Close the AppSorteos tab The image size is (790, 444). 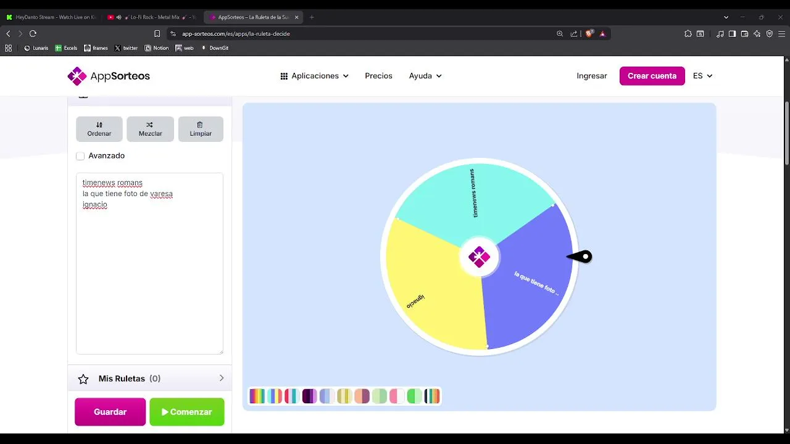(296, 17)
